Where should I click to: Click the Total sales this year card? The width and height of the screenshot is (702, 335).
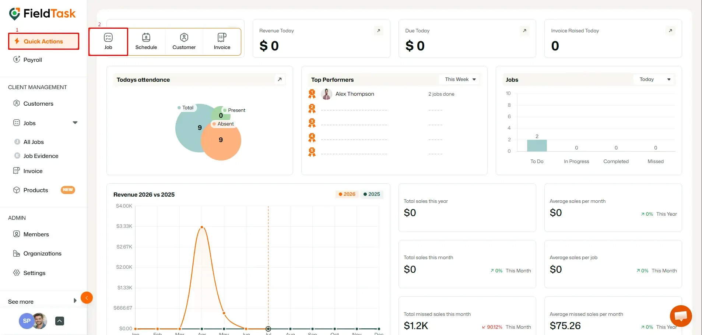click(467, 208)
